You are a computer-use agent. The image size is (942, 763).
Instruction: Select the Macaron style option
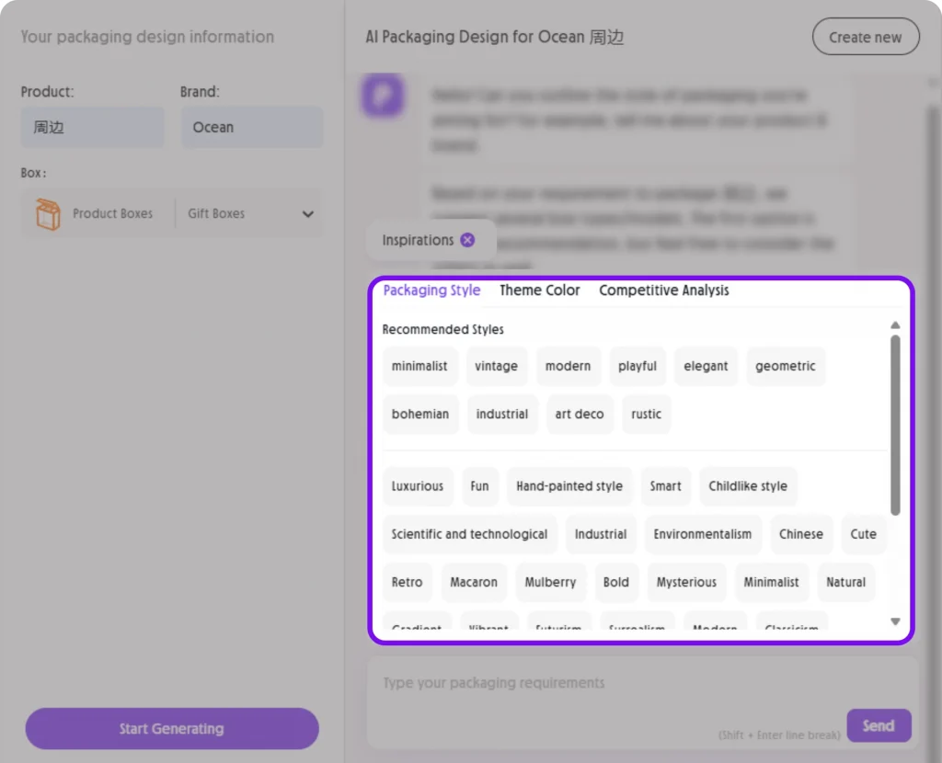click(x=474, y=582)
